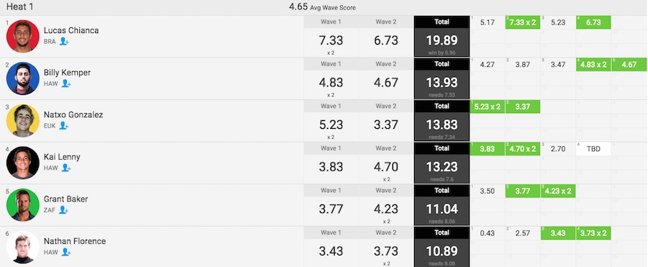Click follow icon next to Nathan Florence
This screenshot has width=648, height=267.
pos(66,252)
